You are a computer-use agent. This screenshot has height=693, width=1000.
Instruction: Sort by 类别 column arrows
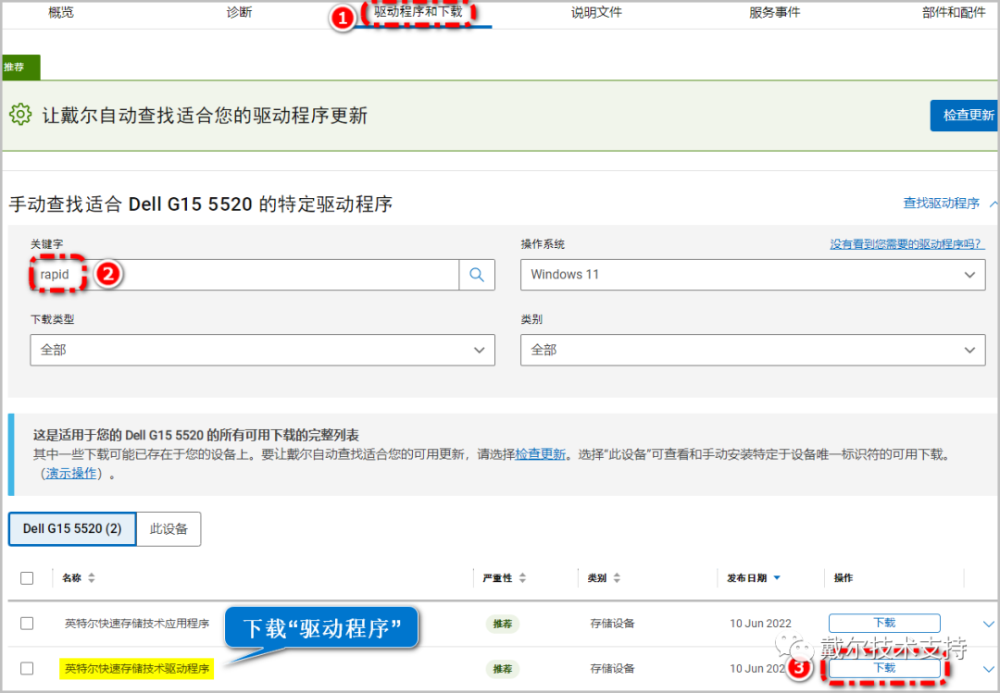(x=617, y=577)
